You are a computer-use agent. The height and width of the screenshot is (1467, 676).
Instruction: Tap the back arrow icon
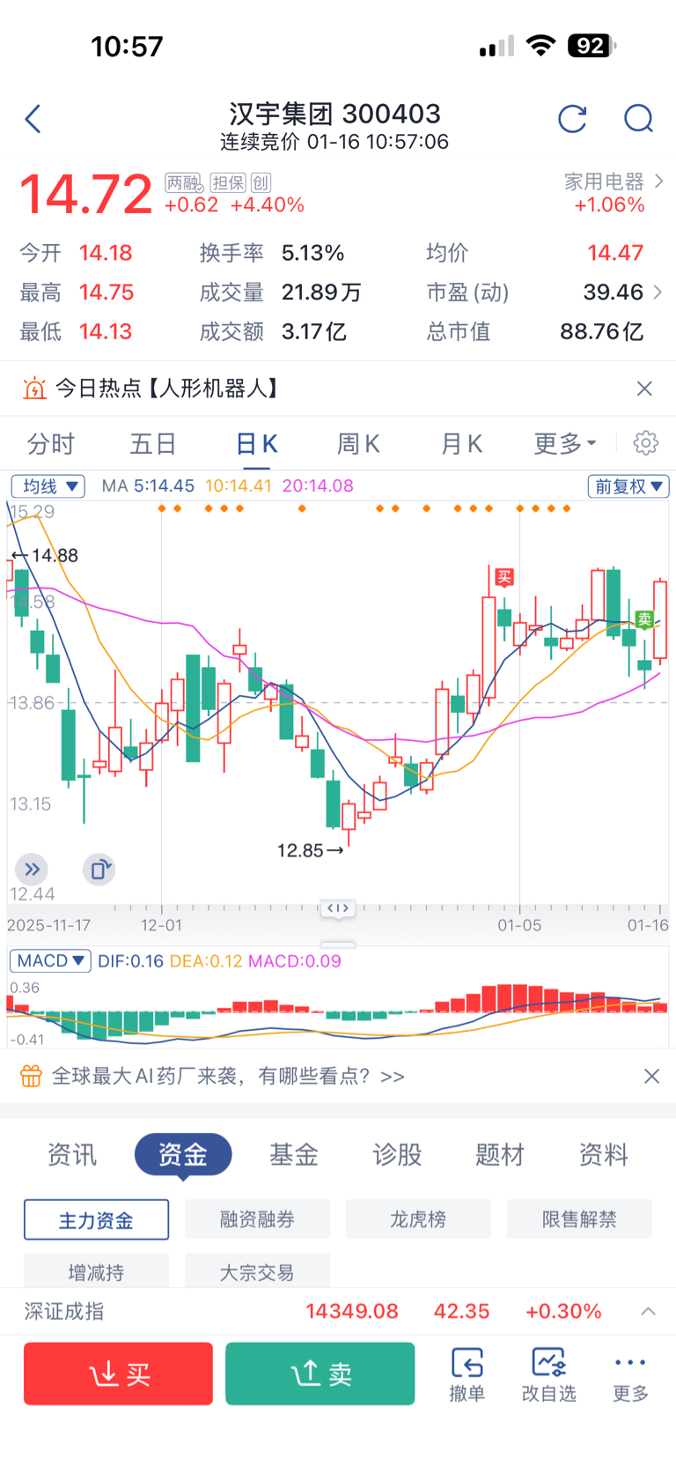33,119
